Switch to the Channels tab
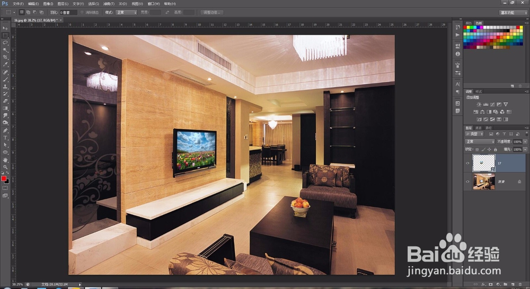The height and width of the screenshot is (289, 530). tap(478, 128)
